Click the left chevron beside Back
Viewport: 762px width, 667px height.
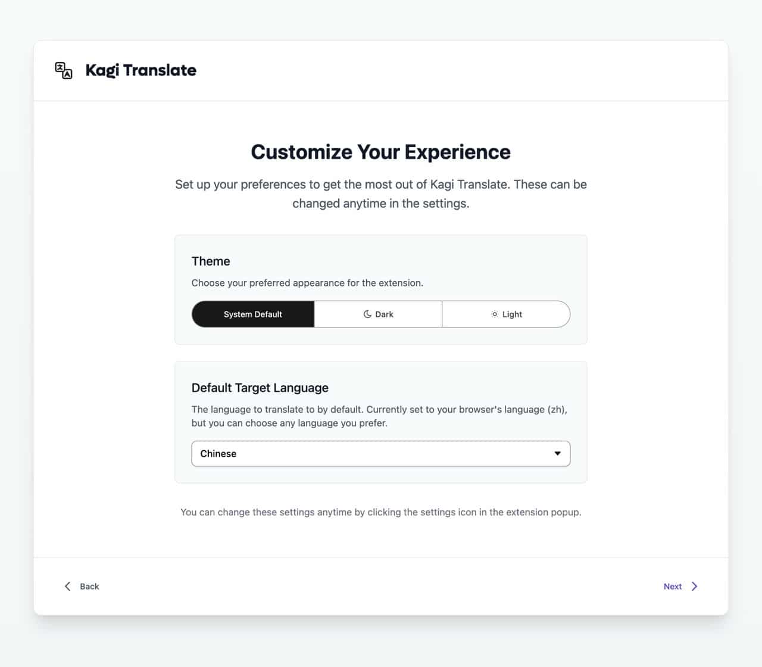pos(67,587)
